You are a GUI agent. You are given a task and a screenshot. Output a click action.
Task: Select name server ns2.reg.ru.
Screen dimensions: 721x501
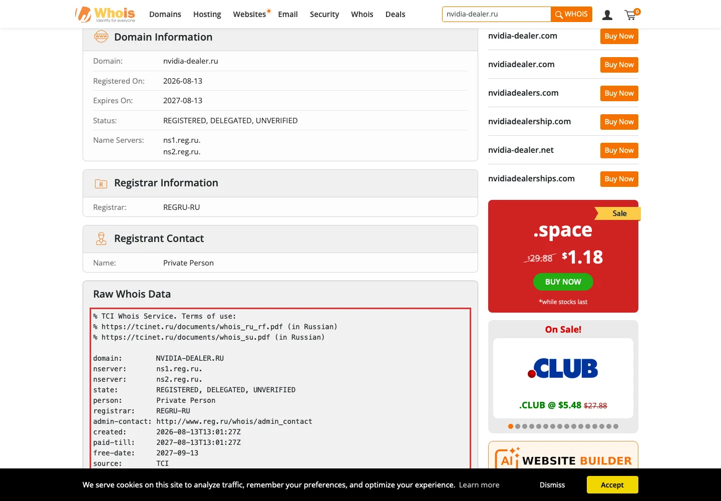coord(182,152)
